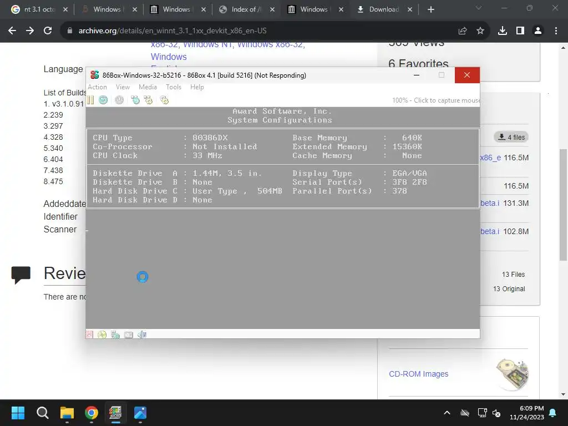Click '1. v3.1.0.91' build list entry
Viewport: 568px width, 426px height.
click(64, 104)
